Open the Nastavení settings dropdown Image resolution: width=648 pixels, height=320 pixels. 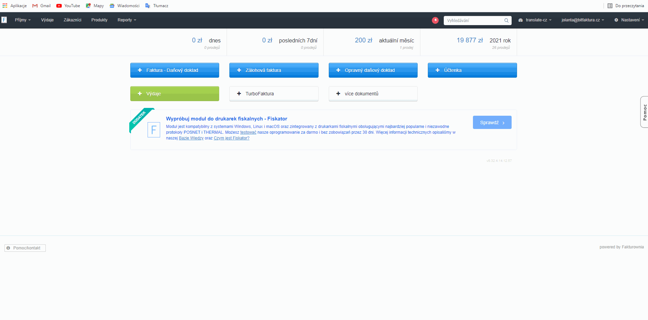tap(629, 20)
